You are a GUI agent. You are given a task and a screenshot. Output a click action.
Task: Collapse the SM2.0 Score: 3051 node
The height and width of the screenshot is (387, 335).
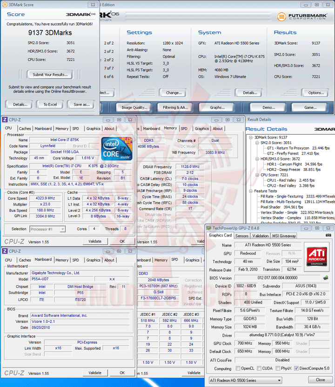(257, 143)
